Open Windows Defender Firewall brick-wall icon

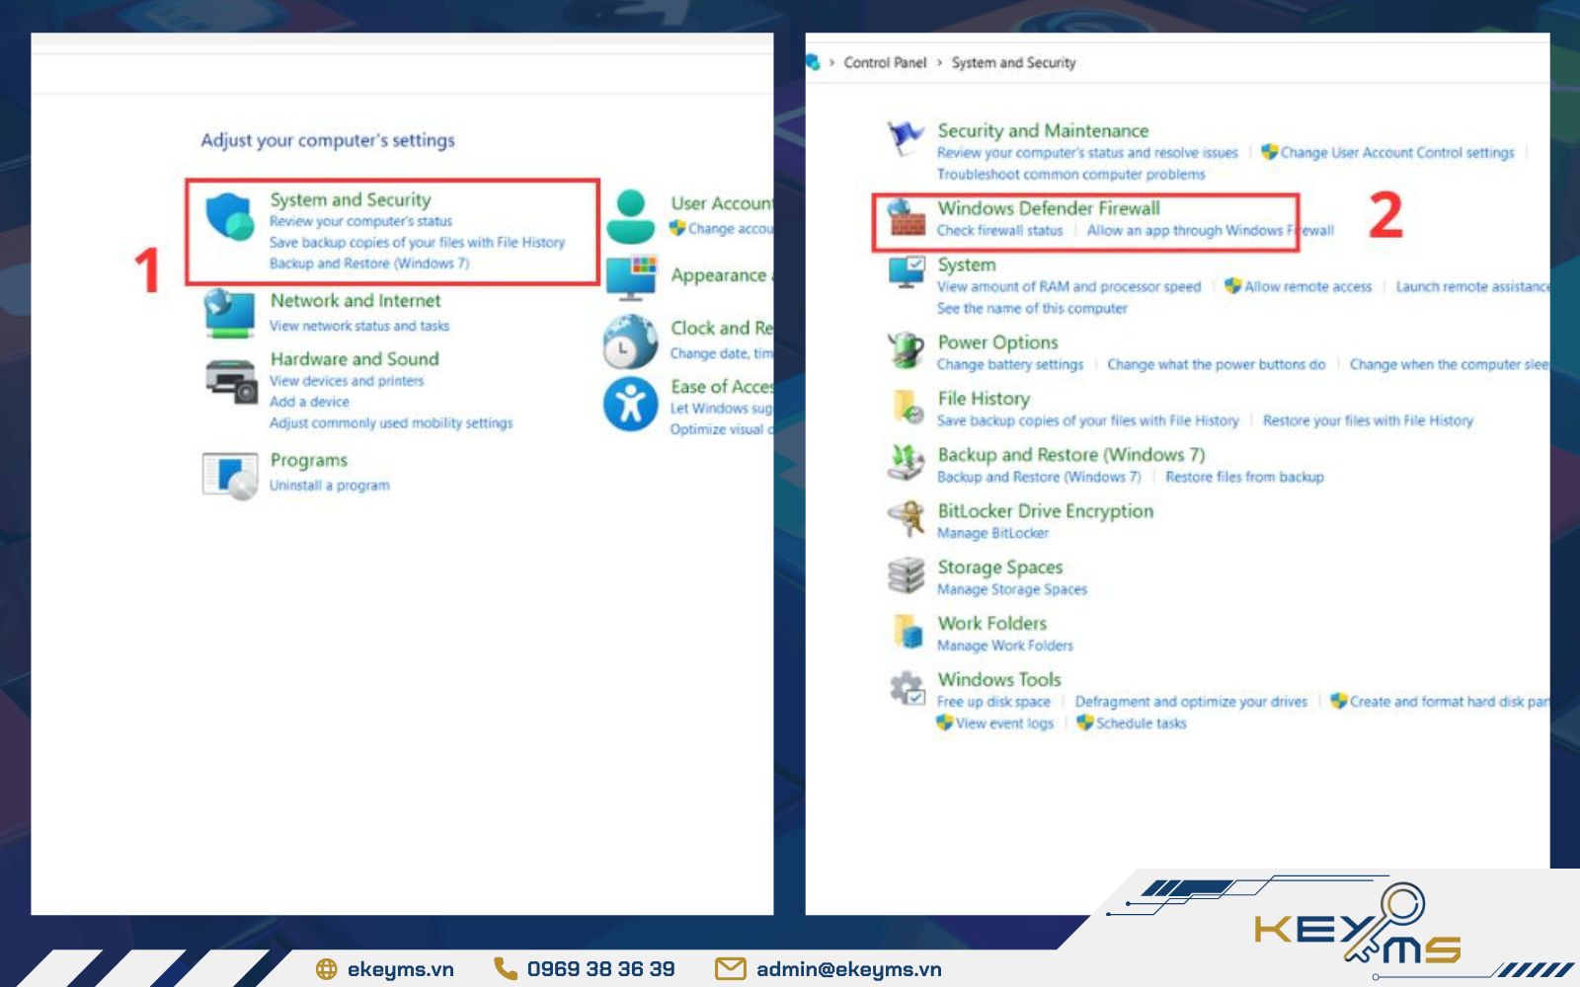pos(905,217)
